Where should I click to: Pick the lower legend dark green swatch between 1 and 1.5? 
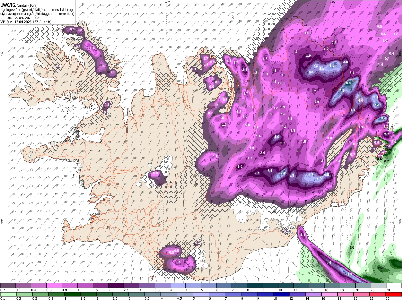coord(72,294)
